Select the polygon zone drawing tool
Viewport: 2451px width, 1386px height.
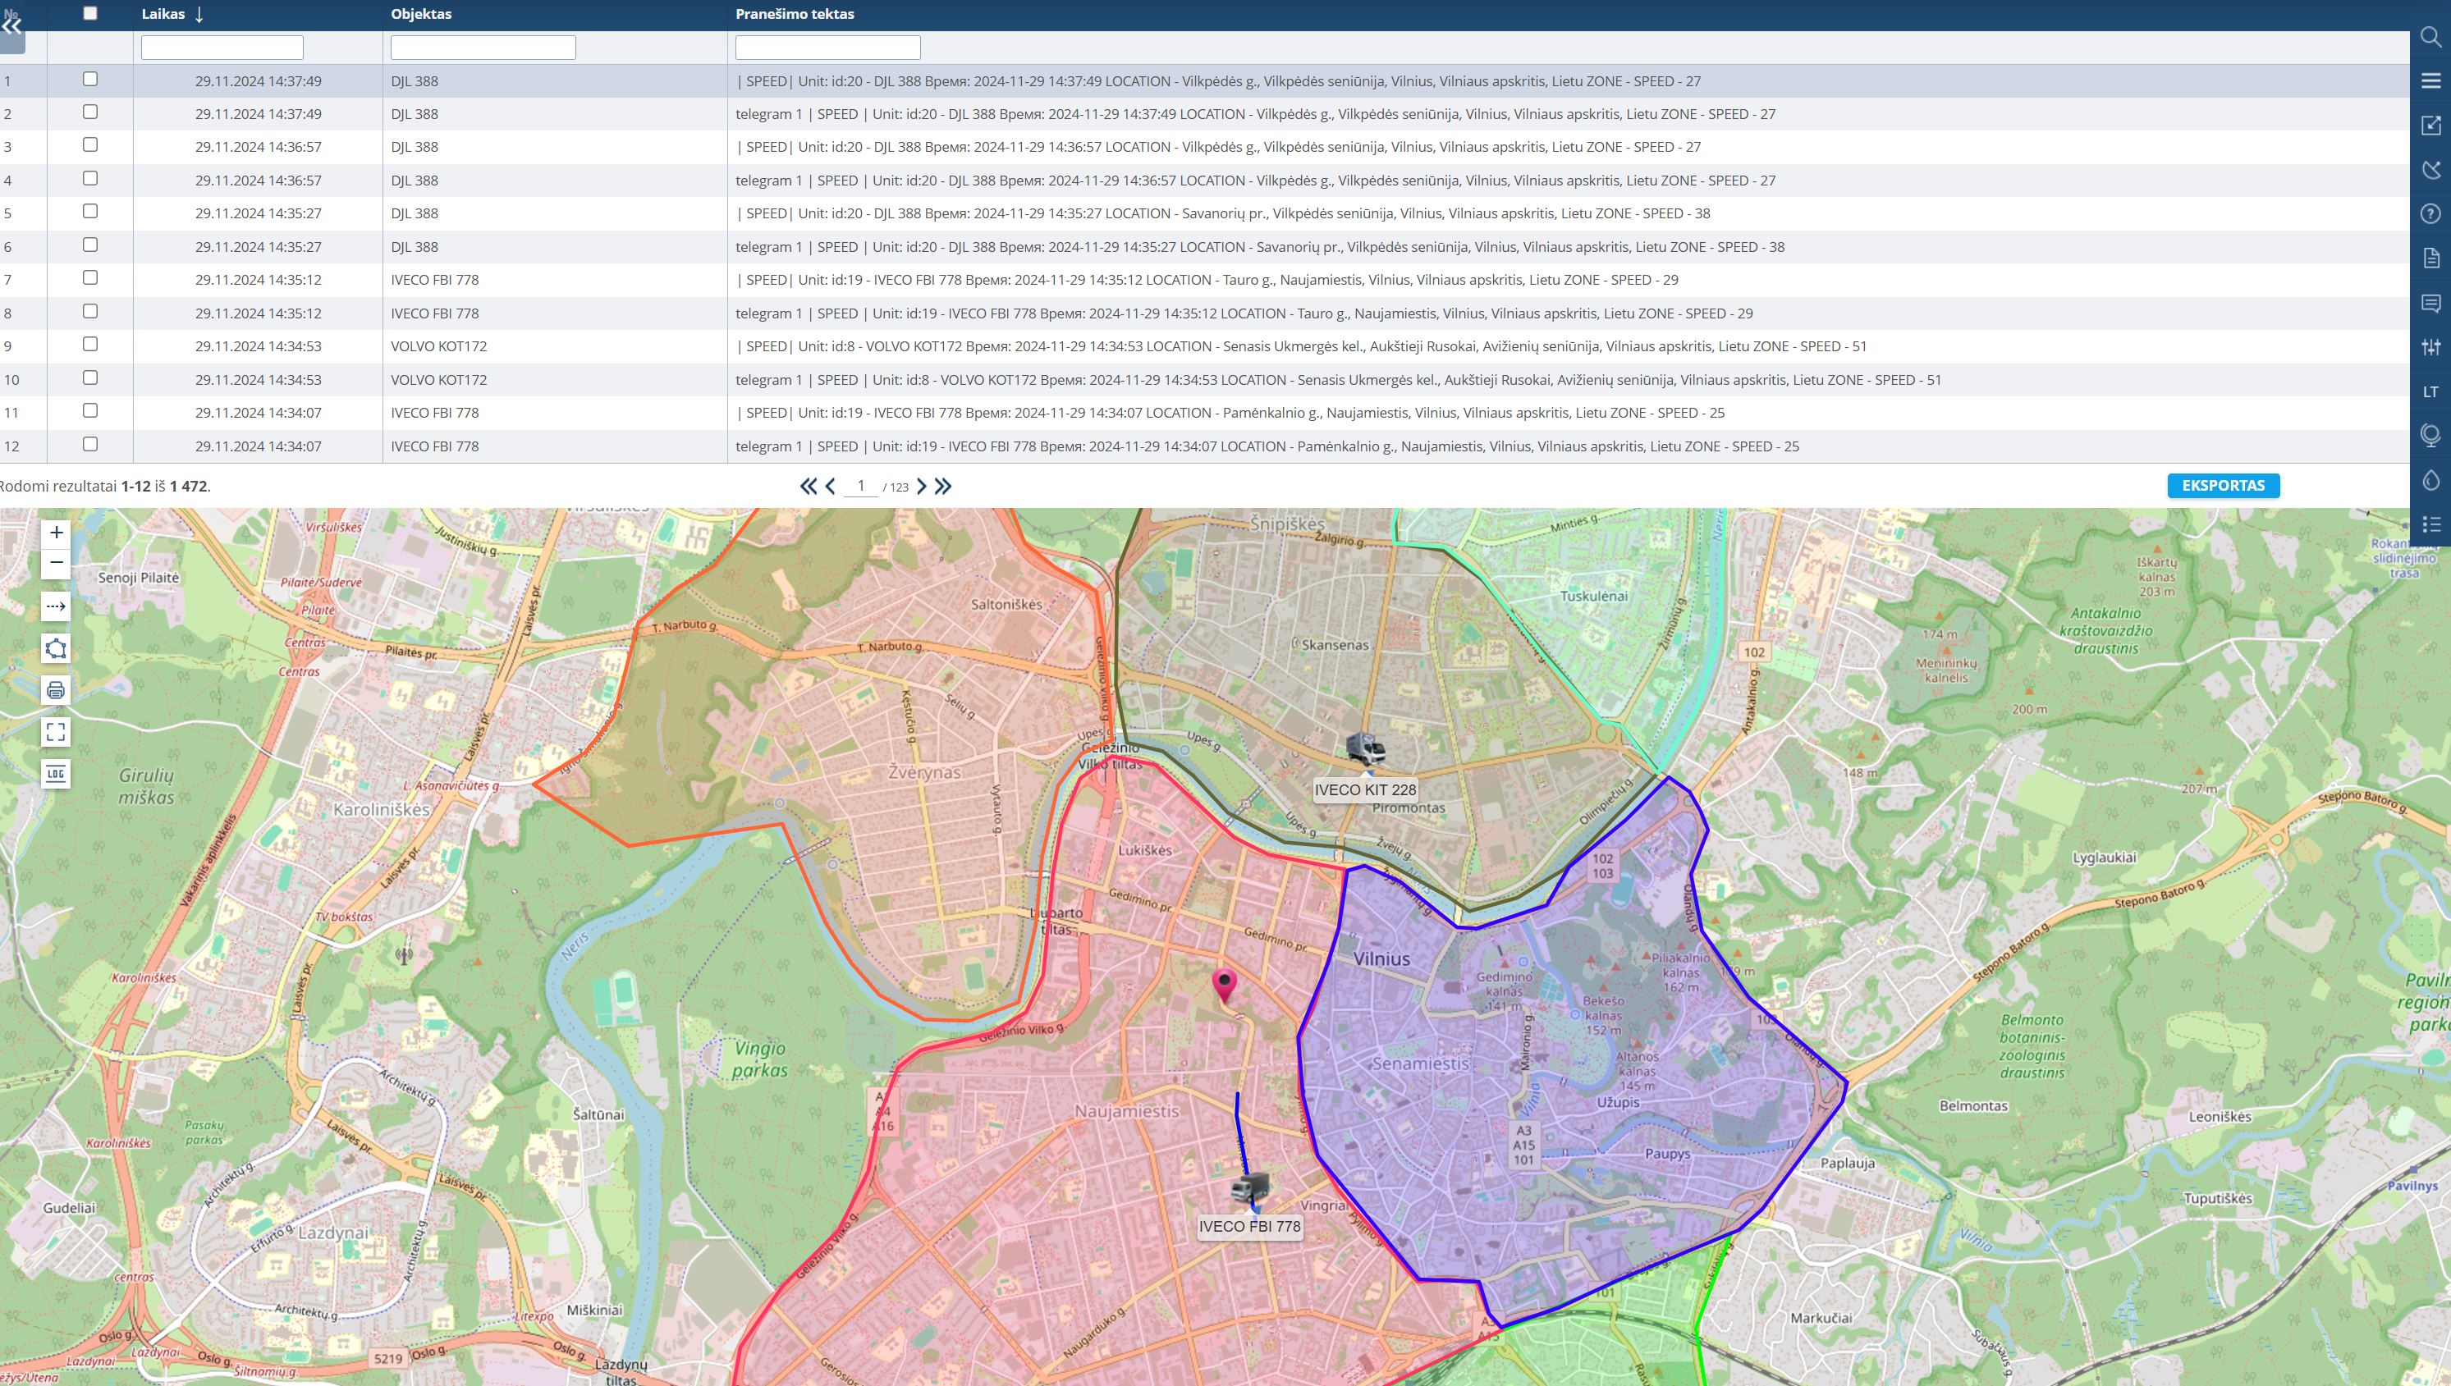pyautogui.click(x=56, y=649)
